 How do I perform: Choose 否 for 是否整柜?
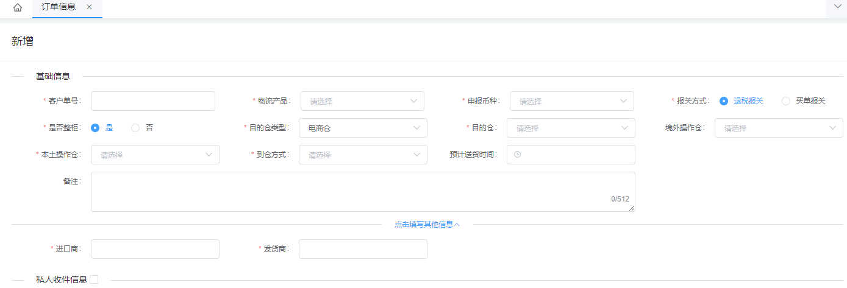point(135,128)
